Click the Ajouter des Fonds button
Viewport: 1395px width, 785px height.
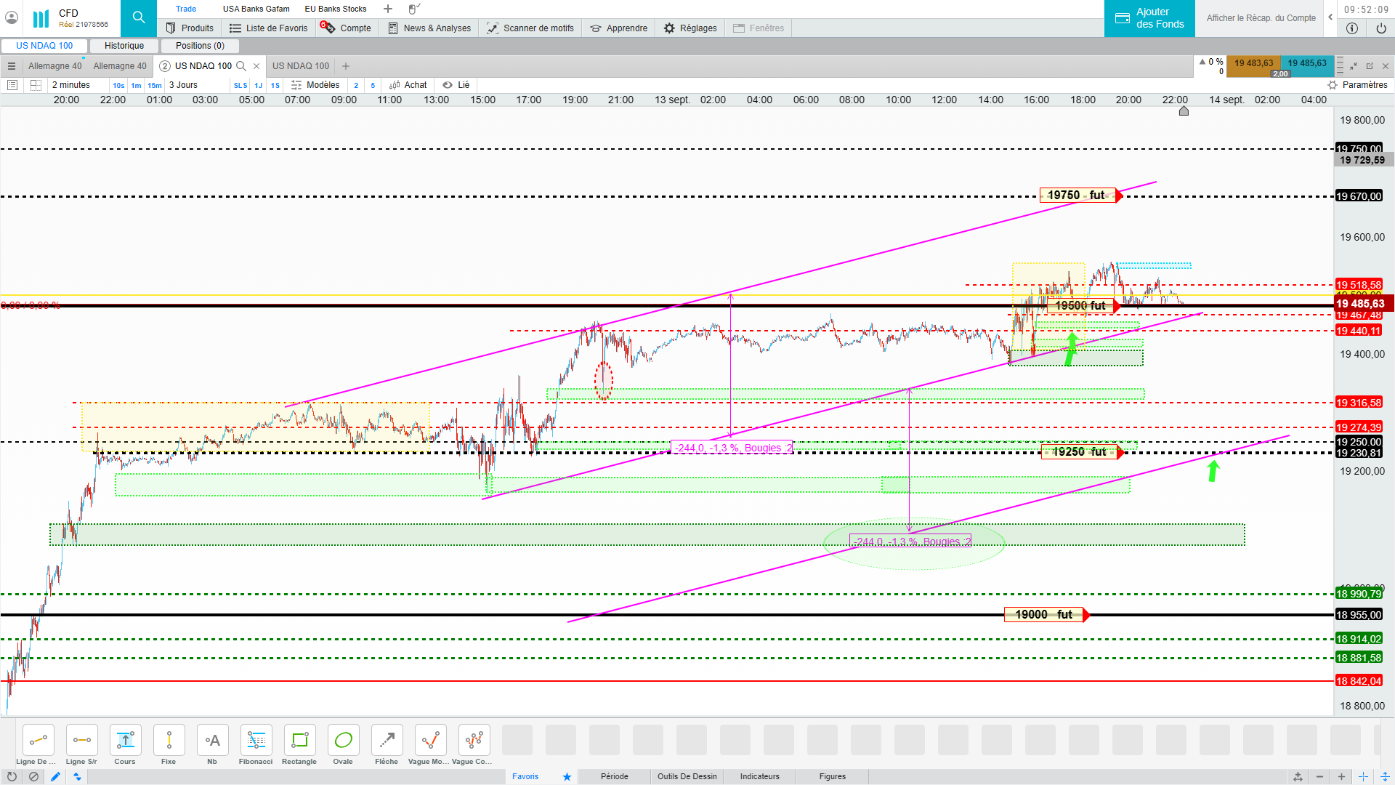coord(1149,18)
